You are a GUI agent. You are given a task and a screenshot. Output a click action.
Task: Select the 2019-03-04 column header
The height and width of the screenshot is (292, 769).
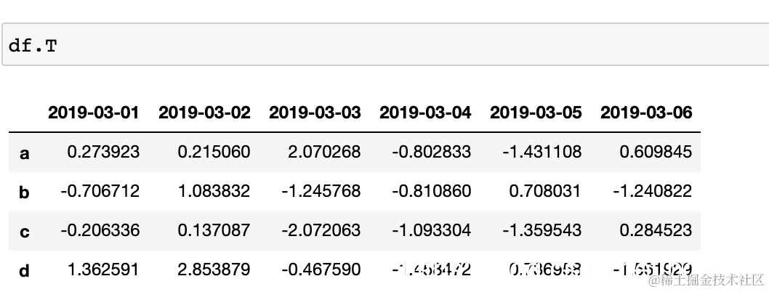click(425, 113)
